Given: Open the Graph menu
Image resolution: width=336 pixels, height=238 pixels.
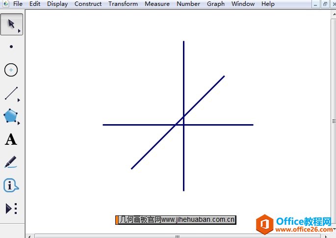Looking at the screenshot, I should coord(216,4).
